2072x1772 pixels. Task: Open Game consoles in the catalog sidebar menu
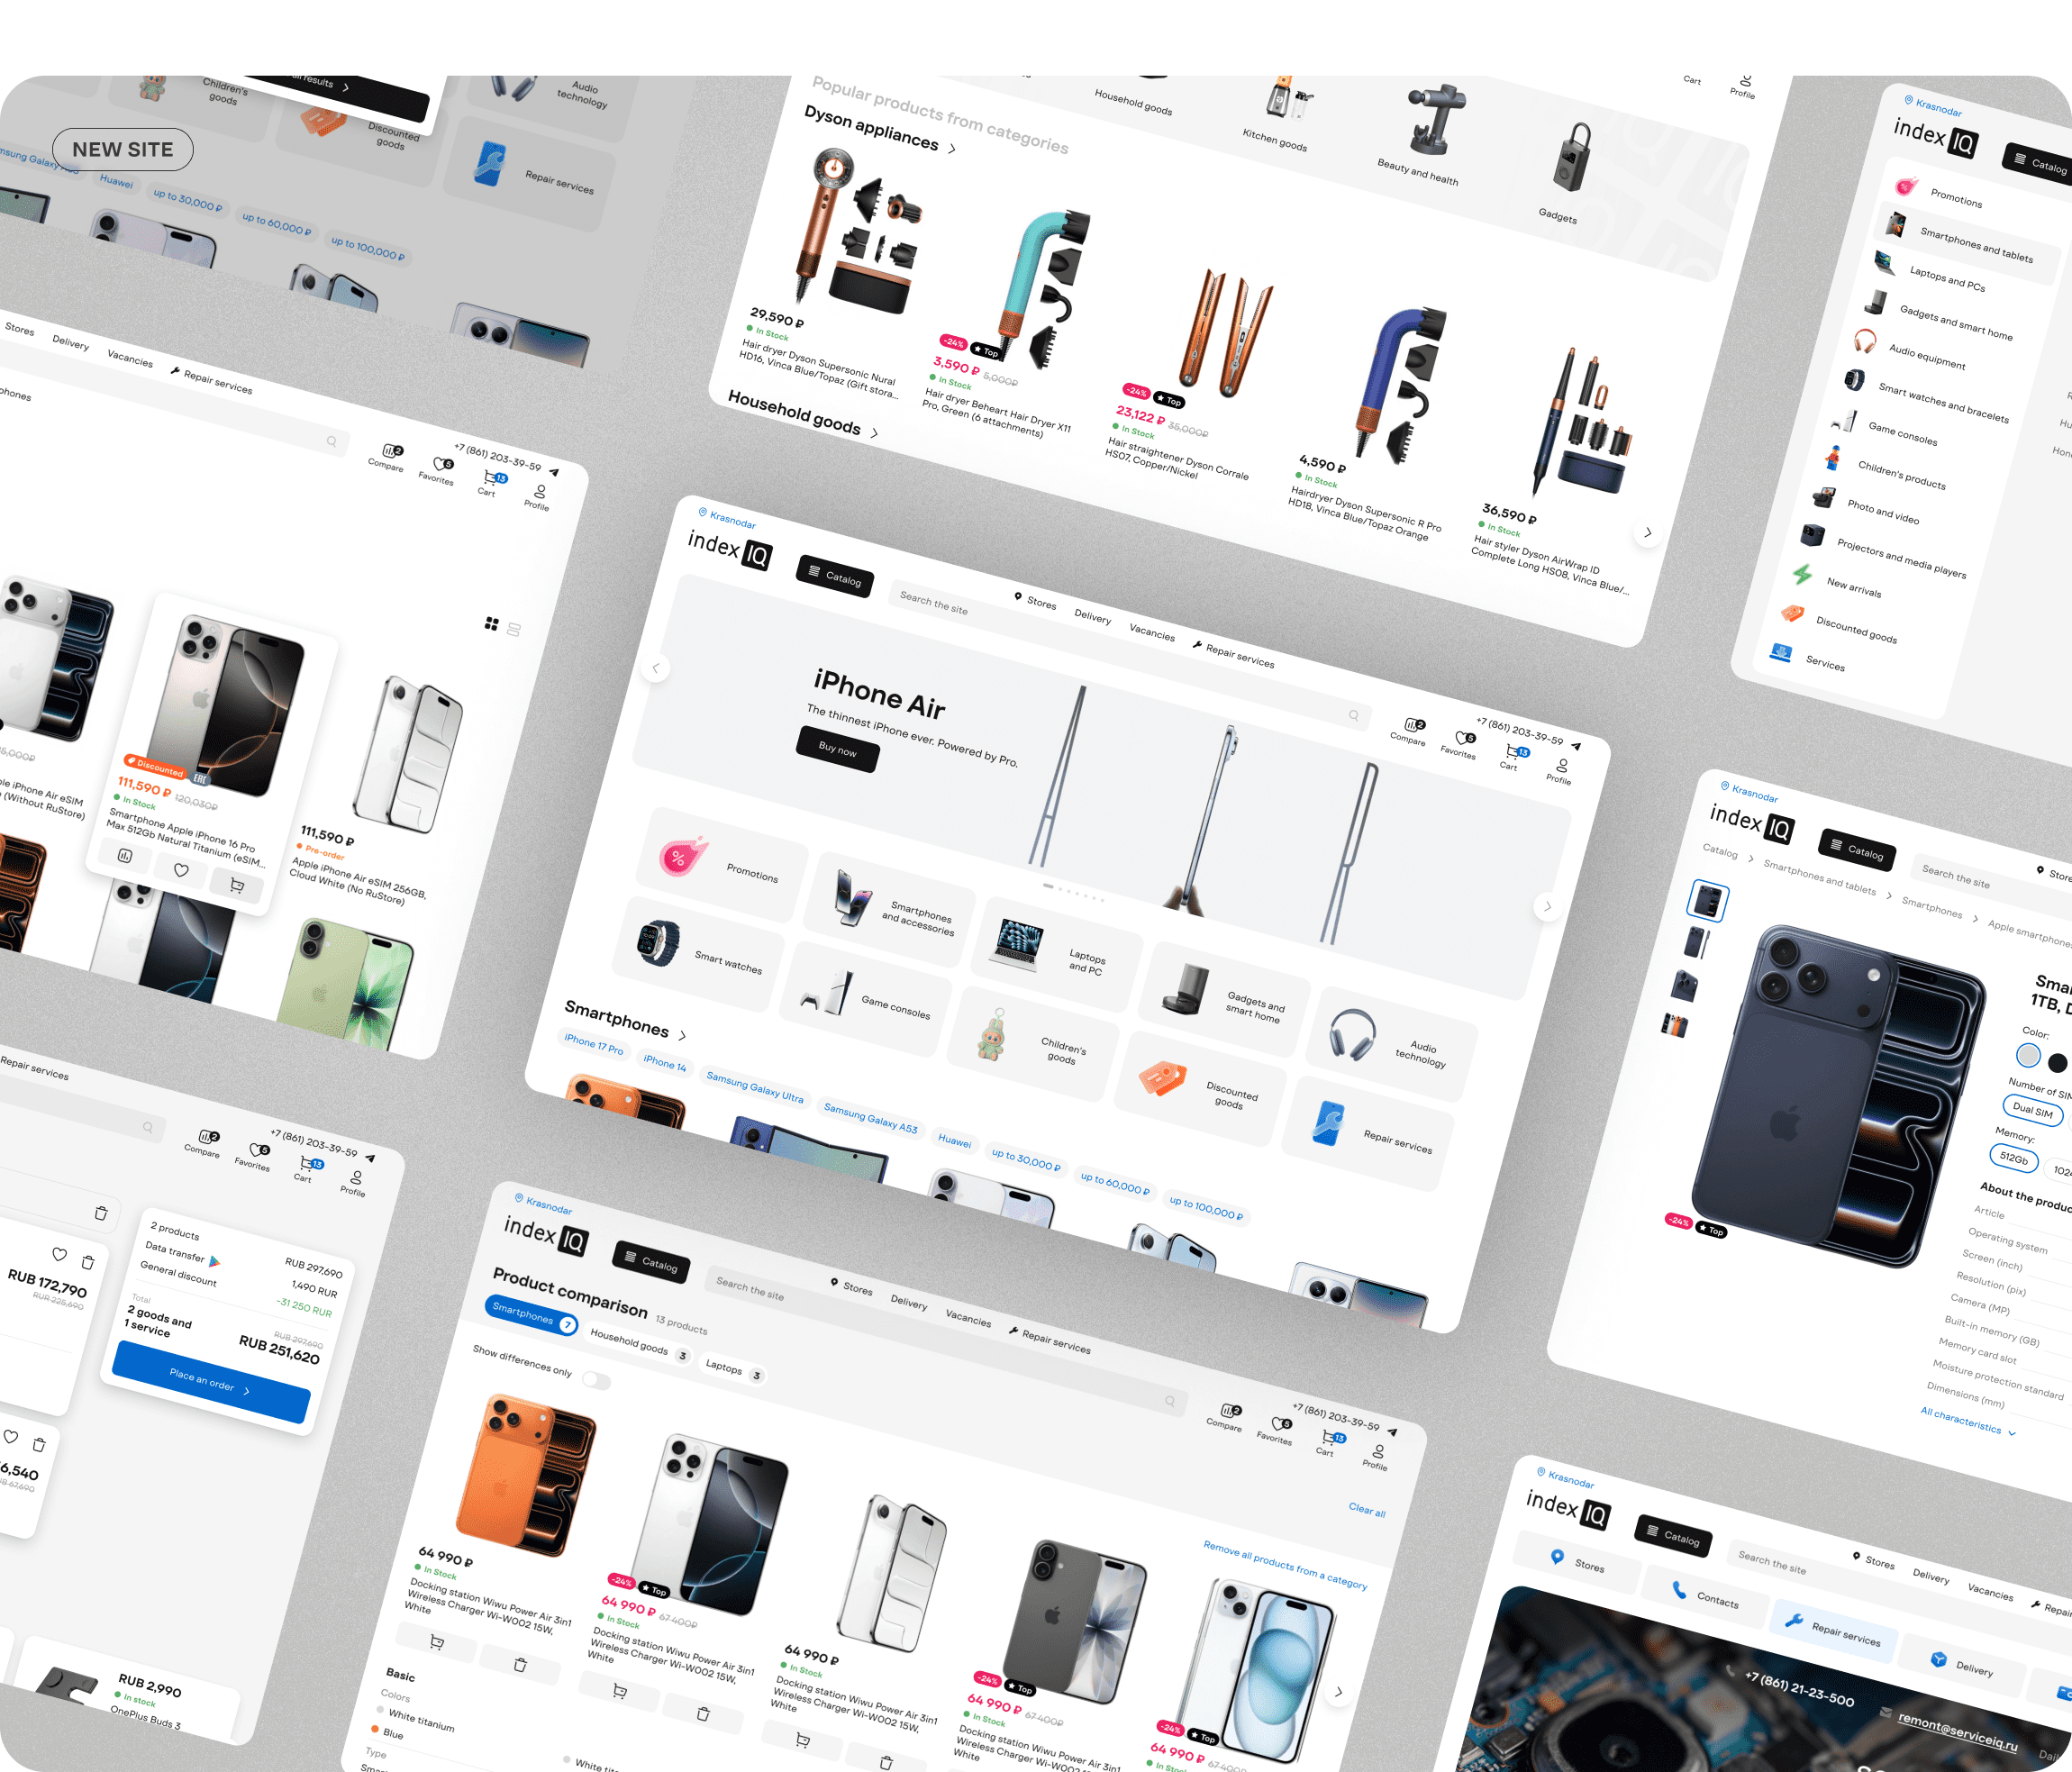click(x=1902, y=434)
